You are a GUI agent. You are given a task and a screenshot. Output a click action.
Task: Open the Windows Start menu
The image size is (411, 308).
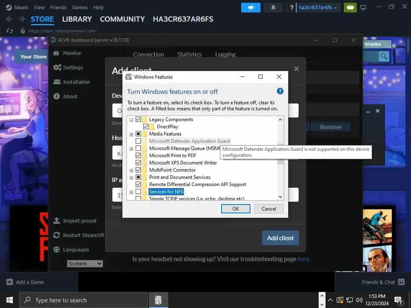(x=10, y=300)
